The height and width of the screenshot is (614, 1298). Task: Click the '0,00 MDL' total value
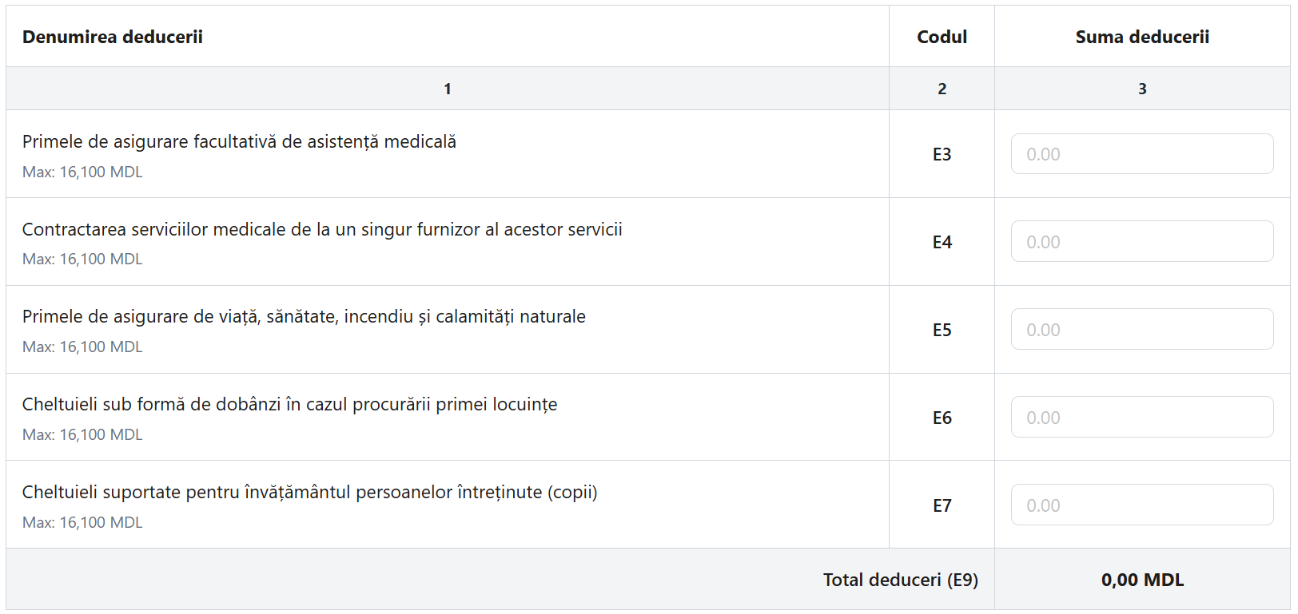click(1141, 580)
